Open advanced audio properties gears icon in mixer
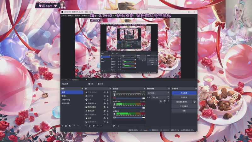This screenshot has height=142, width=252. [x=114, y=126]
